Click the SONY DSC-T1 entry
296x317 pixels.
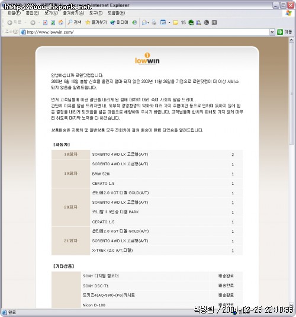[95, 286]
